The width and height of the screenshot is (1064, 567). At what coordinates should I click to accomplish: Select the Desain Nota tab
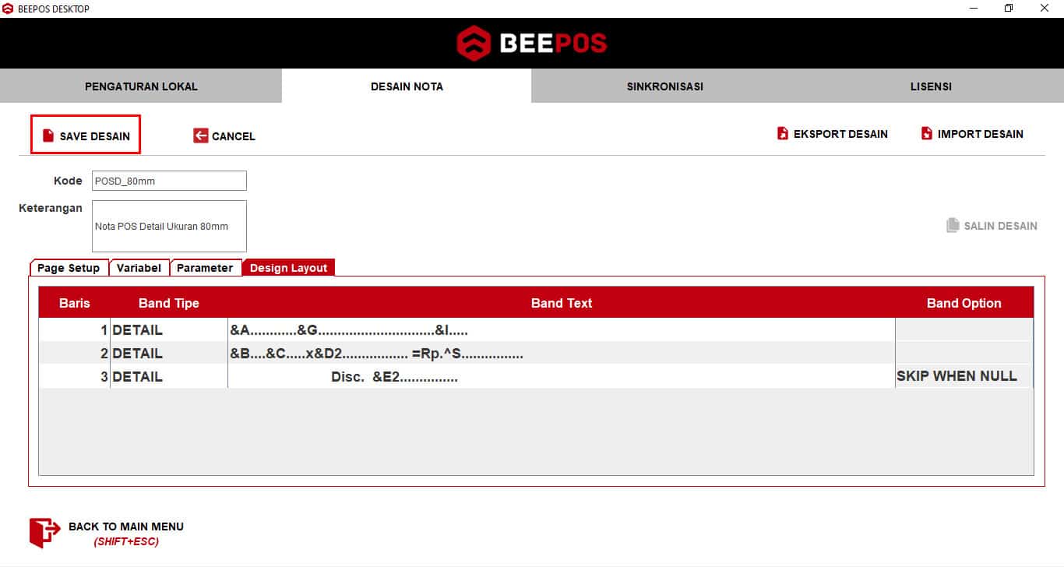point(407,86)
